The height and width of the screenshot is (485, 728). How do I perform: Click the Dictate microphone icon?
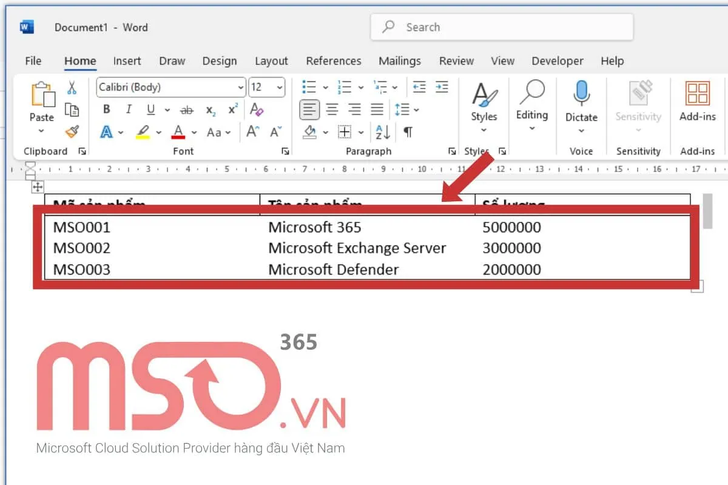pyautogui.click(x=581, y=94)
